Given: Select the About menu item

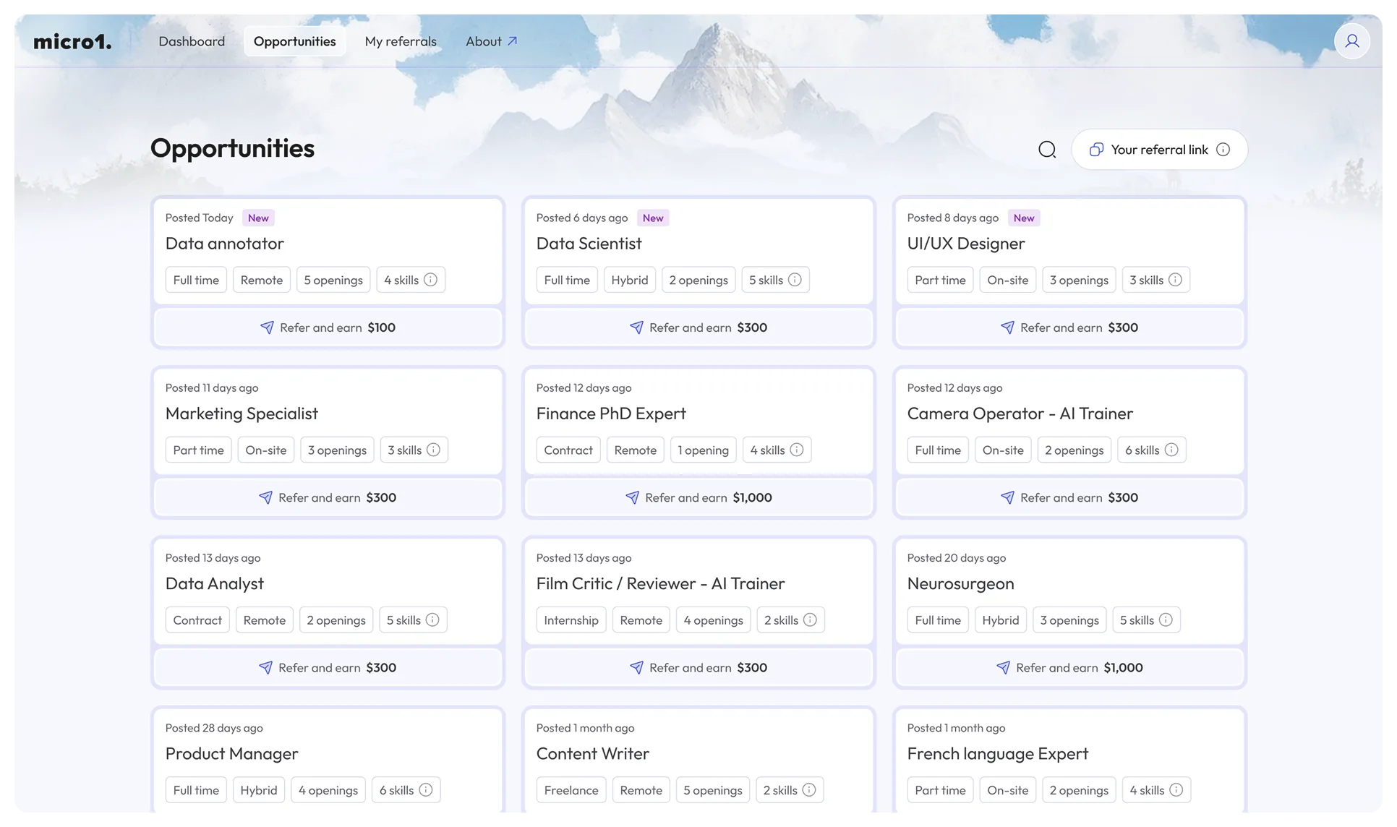Looking at the screenshot, I should 483,41.
